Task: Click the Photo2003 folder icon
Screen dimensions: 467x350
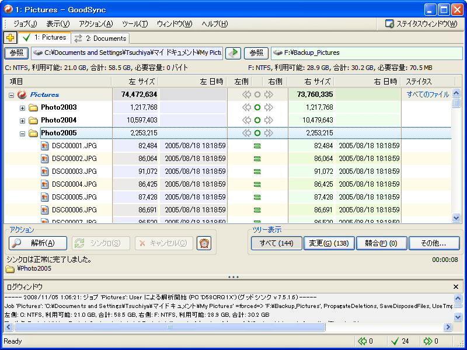Action: 33,107
